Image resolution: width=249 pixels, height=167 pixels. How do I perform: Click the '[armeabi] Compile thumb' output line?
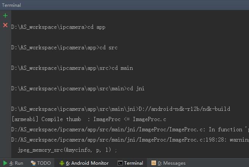[x=89, y=119]
